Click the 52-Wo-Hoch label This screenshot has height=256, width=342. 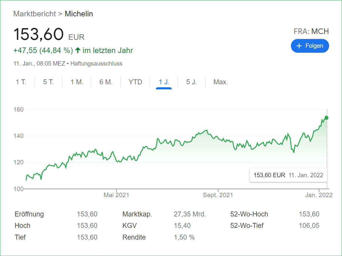pyautogui.click(x=249, y=214)
